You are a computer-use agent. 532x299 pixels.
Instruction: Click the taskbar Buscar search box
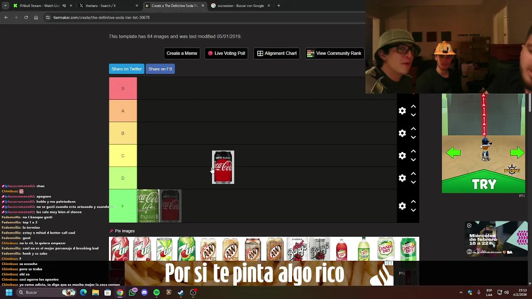[x=47, y=292]
